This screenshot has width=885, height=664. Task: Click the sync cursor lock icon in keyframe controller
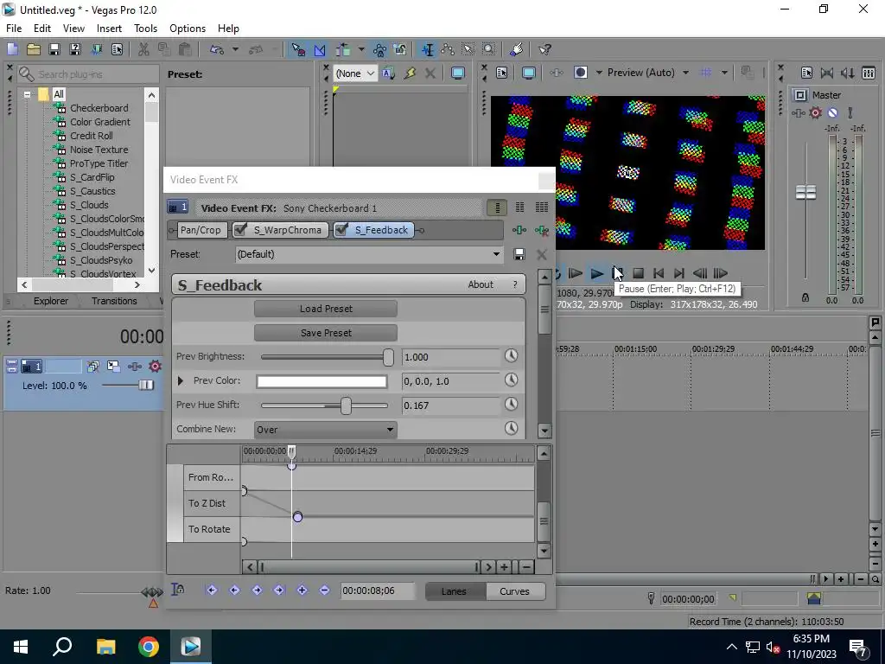[178, 590]
